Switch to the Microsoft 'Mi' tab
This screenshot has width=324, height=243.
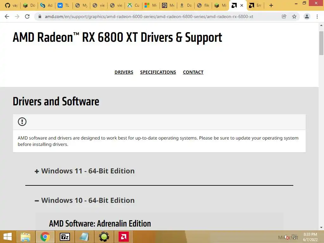coord(151,6)
